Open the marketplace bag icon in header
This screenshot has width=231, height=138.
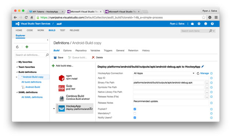coord(192,23)
